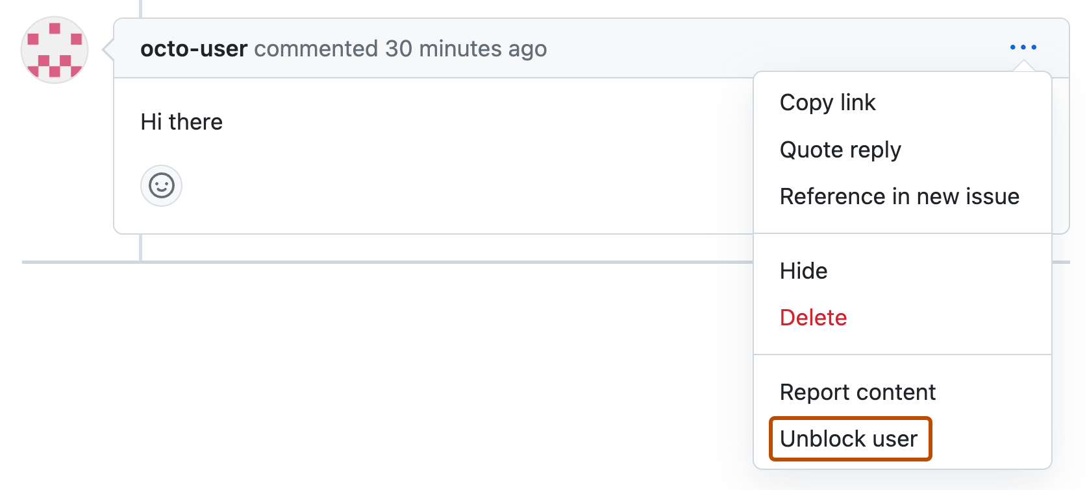
Task: Open octo-user's profile link
Action: point(194,48)
